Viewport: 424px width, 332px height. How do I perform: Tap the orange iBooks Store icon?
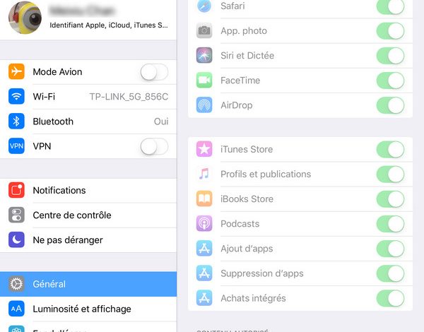(x=204, y=198)
